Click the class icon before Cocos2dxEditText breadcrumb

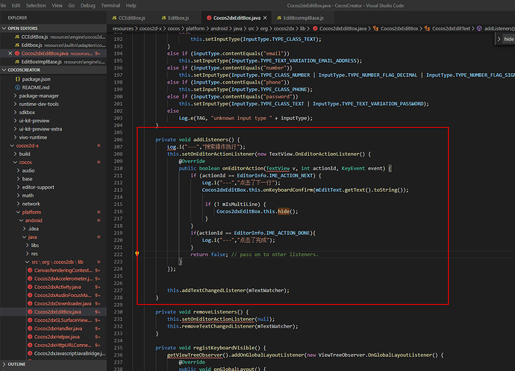[428, 28]
